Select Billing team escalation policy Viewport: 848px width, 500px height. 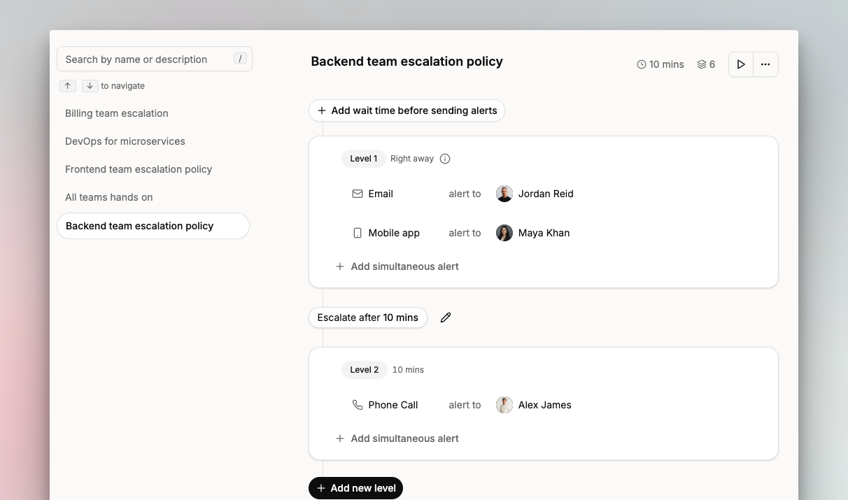(117, 113)
